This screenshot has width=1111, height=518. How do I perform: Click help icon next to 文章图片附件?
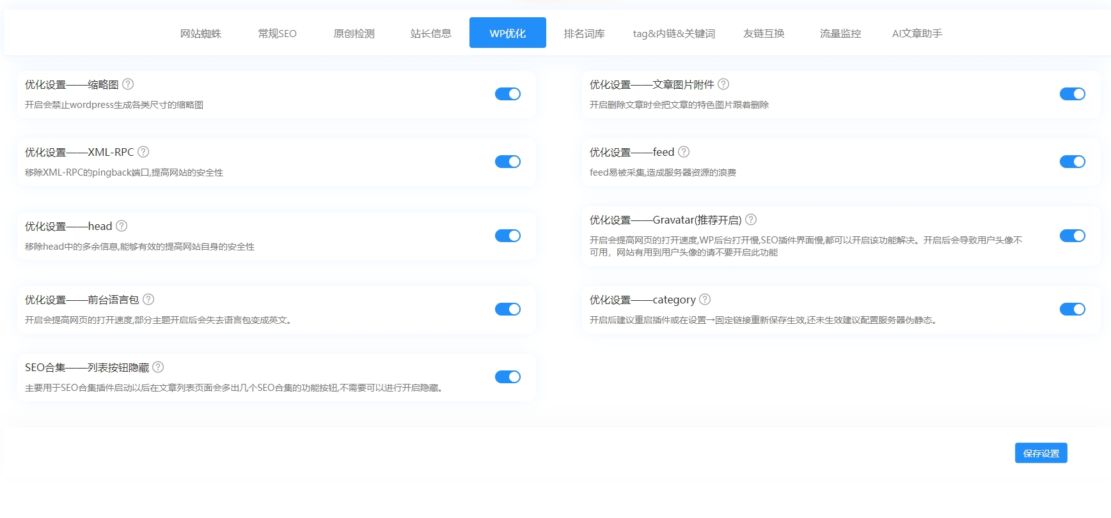pyautogui.click(x=723, y=84)
